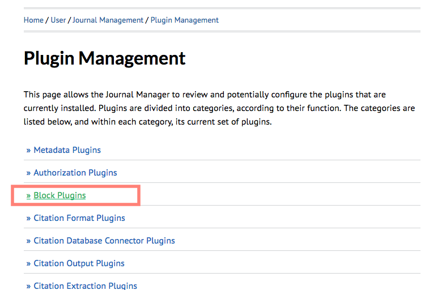Screen dimensions: 429x290
Task: Open Citation Format Plugins
Action: click(x=79, y=218)
